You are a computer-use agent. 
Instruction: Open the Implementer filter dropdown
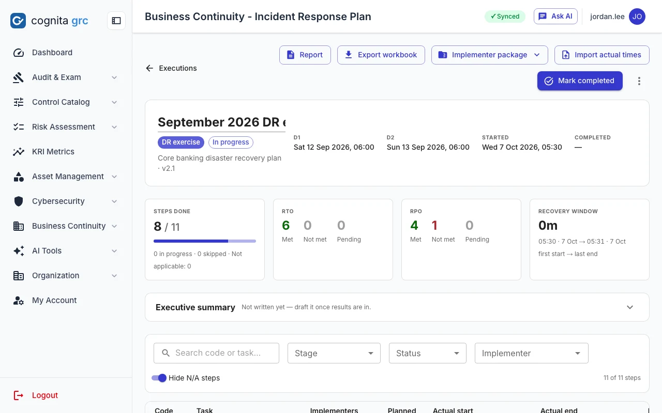pyautogui.click(x=532, y=353)
